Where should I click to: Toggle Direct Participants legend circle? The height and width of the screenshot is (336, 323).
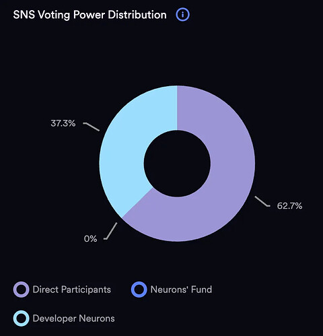21,290
